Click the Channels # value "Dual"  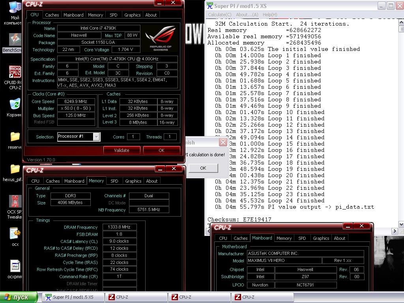click(x=149, y=196)
